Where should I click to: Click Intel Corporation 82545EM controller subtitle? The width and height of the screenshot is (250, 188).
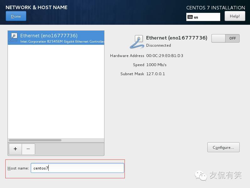[62, 41]
